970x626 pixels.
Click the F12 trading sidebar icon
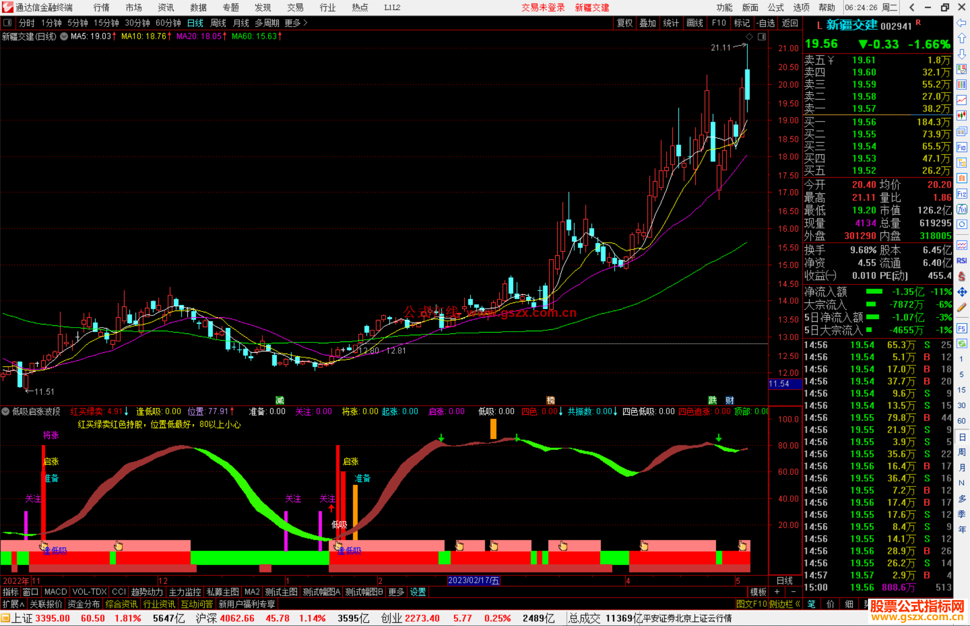961,194
